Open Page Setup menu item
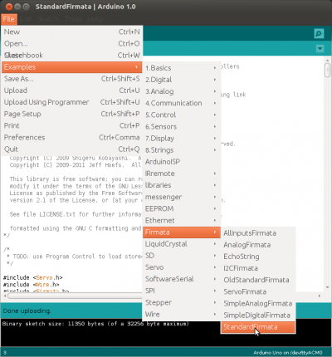The image size is (332, 357). coord(72,114)
